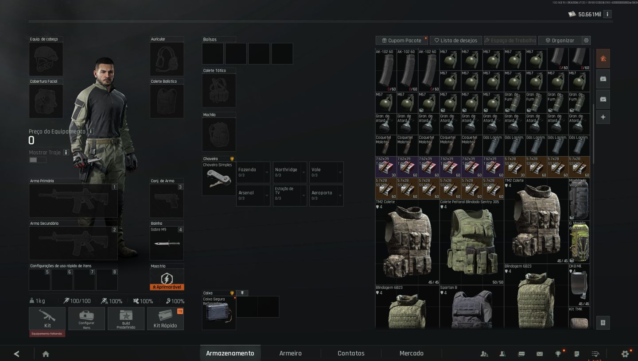
Task: Switch to the Mercado tab
Action: 411,353
